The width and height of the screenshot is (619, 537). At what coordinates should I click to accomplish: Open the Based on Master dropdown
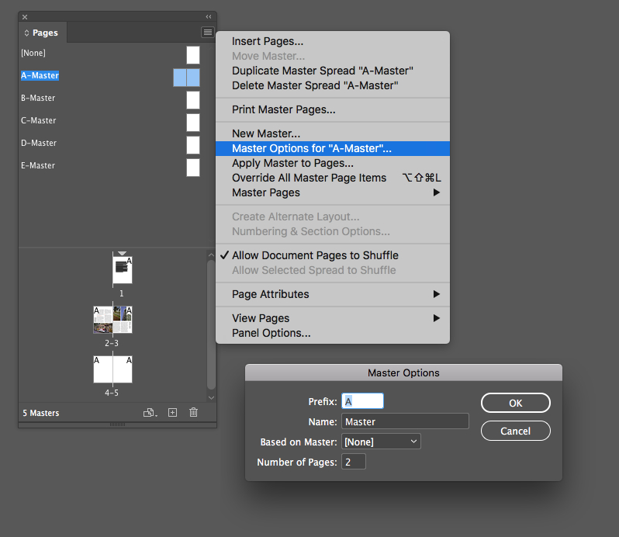[x=381, y=442]
